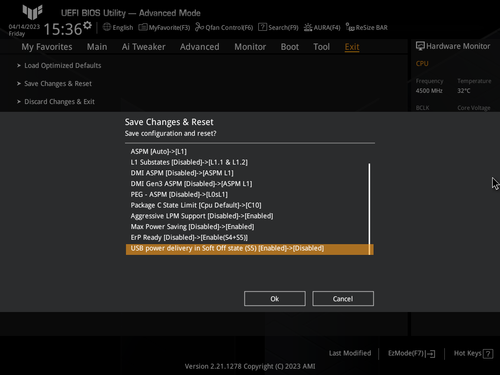Select the ErP Ready row
Screen dimensions: 500x375
point(250,237)
